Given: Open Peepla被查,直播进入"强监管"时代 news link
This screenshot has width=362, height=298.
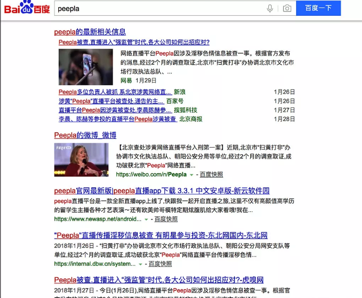Looking at the screenshot, I should point(134,42).
